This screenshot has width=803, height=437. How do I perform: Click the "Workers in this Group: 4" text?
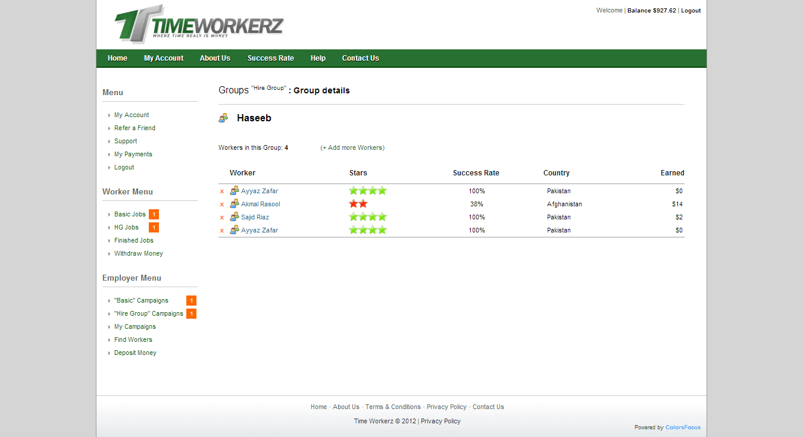(x=254, y=148)
